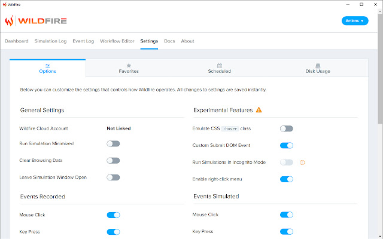383x239 pixels.
Task: Turn off Enable right-click menu toggle
Action: (287, 179)
